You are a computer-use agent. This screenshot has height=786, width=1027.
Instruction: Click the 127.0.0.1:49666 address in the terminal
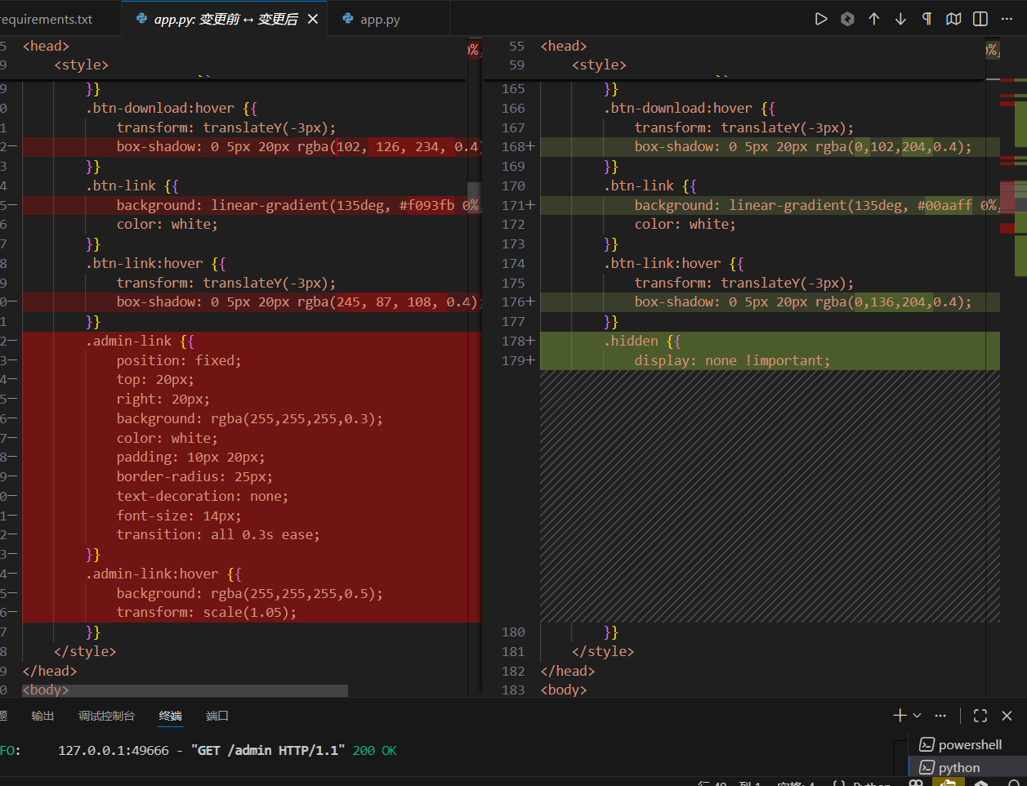pos(114,750)
